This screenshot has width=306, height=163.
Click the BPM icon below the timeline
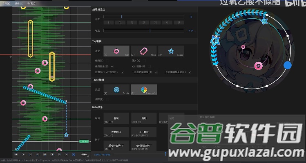point(84,155)
